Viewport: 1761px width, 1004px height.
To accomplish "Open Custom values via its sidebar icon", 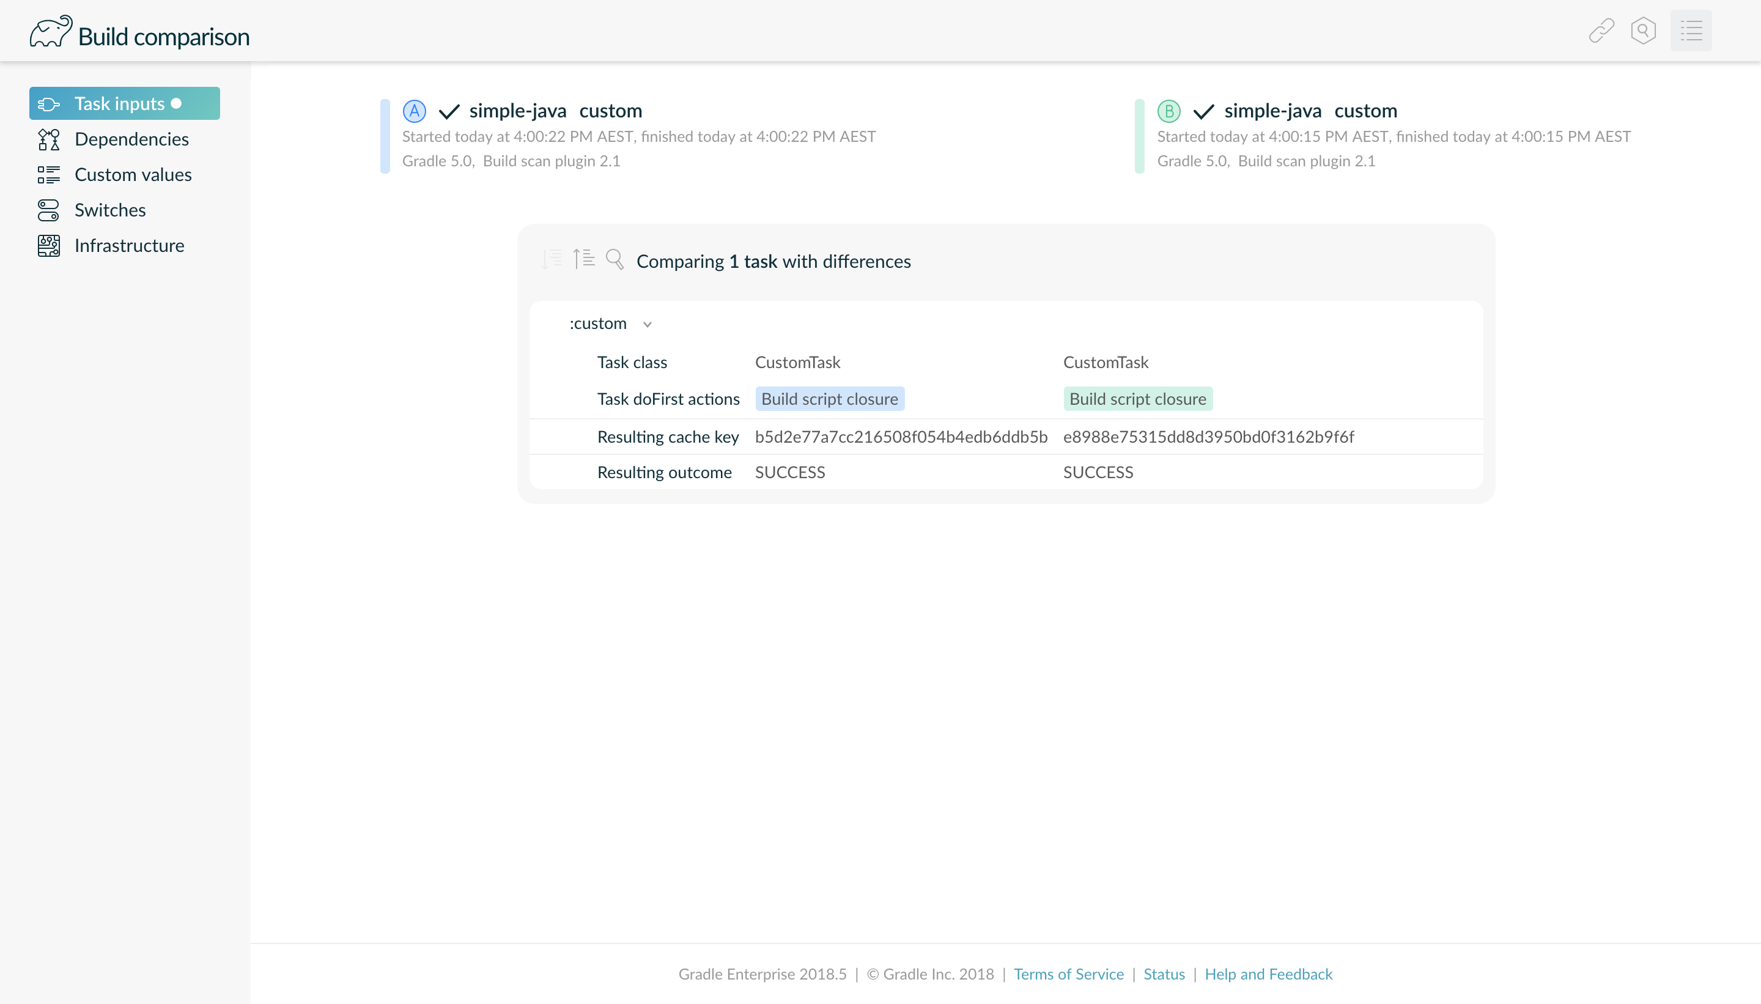I will [48, 174].
